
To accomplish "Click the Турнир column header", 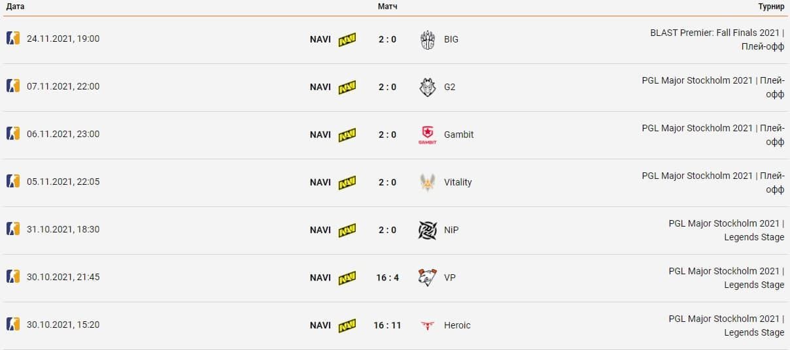I will pyautogui.click(x=771, y=7).
